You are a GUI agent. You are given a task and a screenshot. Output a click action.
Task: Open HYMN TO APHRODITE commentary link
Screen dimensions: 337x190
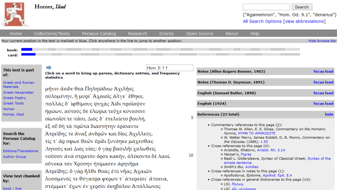pyautogui.click(x=257, y=133)
